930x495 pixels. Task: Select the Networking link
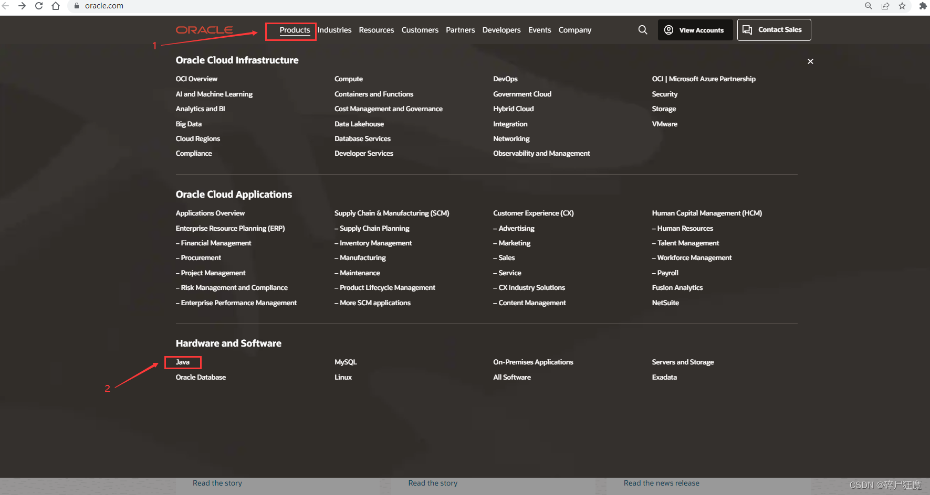tap(511, 138)
